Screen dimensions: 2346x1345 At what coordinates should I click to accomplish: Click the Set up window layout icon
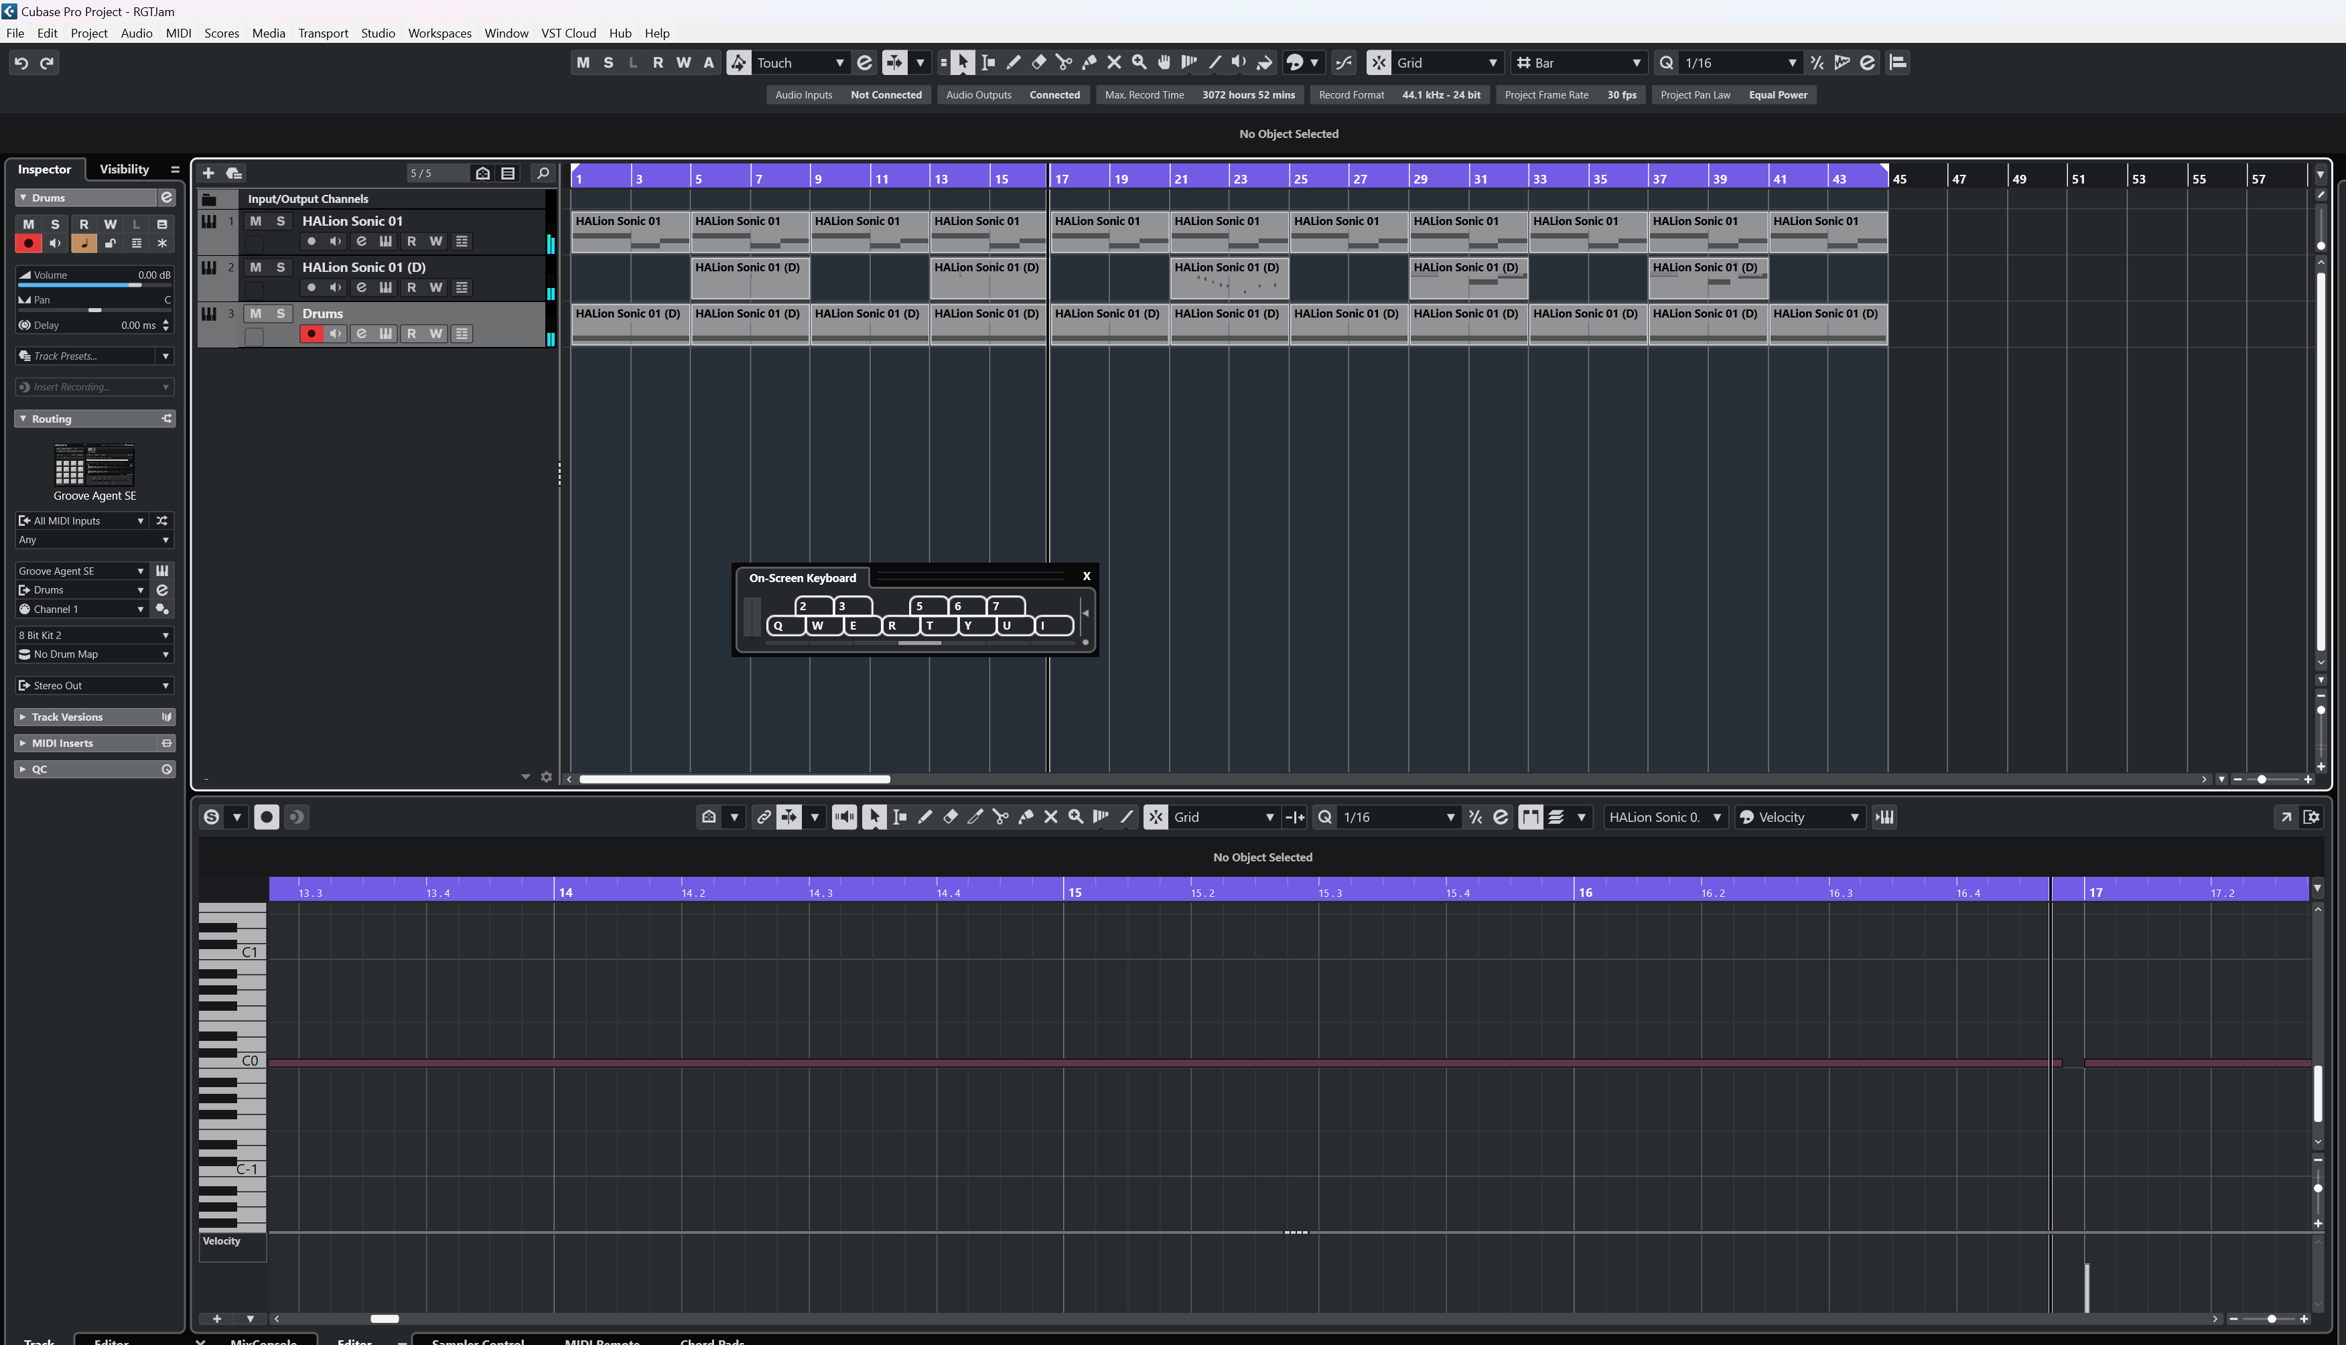2312,817
